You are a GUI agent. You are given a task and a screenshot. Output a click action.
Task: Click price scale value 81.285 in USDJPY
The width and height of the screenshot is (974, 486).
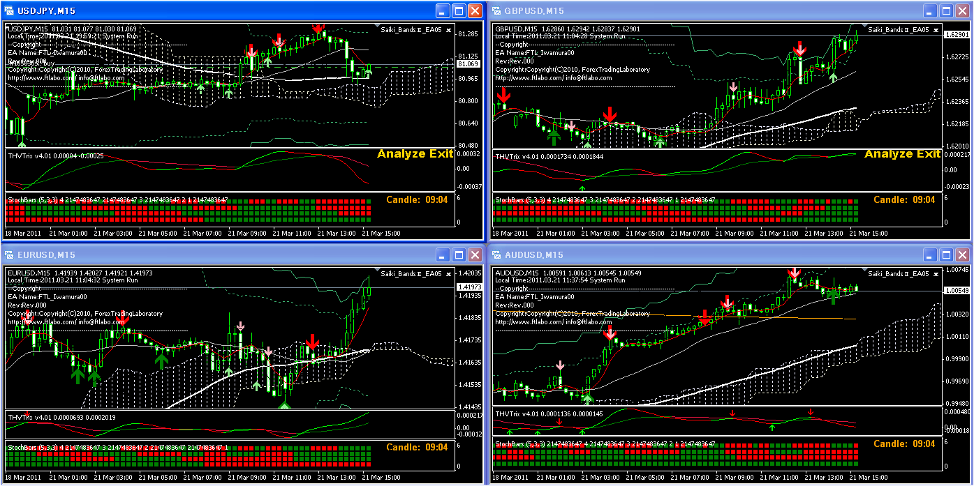pyautogui.click(x=467, y=33)
